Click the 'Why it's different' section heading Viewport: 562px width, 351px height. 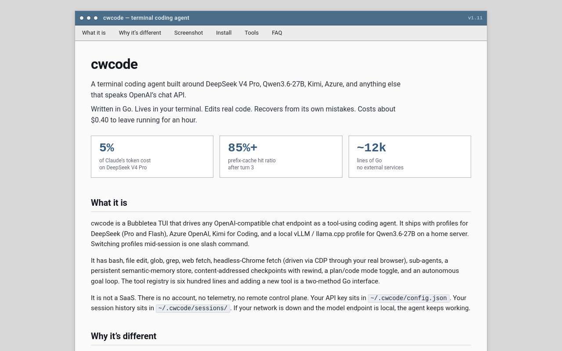123,336
